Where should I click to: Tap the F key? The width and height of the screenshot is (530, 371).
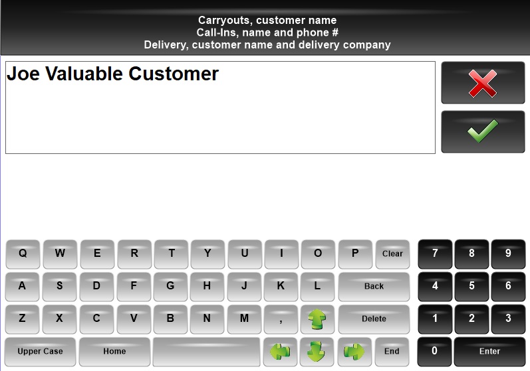click(x=134, y=286)
